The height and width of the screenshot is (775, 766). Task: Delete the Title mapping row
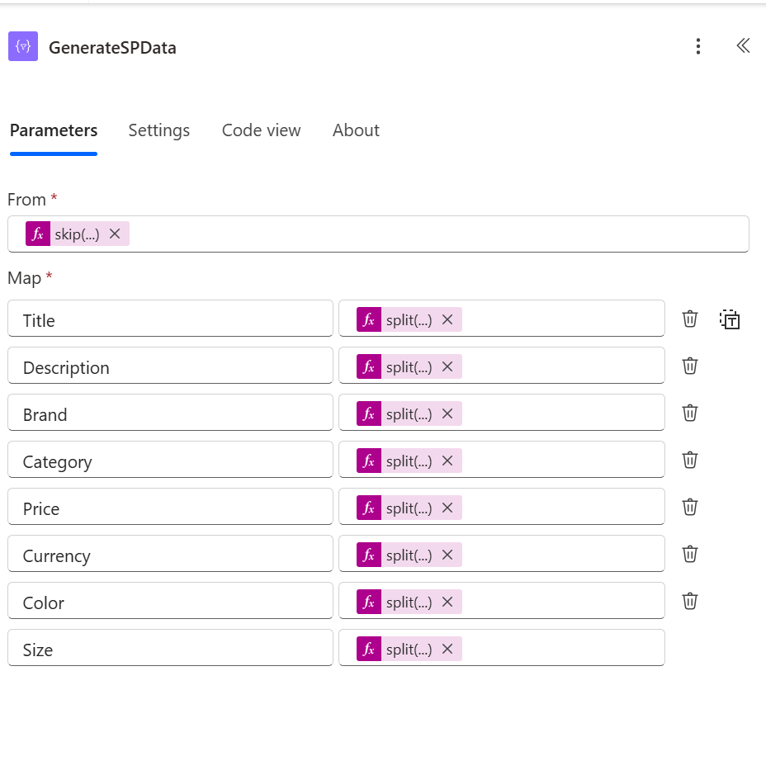(x=689, y=319)
